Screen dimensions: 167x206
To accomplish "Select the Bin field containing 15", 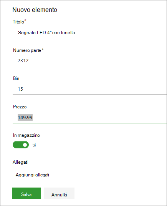I will (89, 89).
